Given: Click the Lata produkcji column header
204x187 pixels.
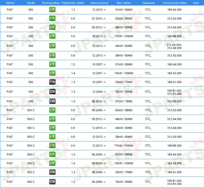Looking at the screenshot, I should point(99,3).
